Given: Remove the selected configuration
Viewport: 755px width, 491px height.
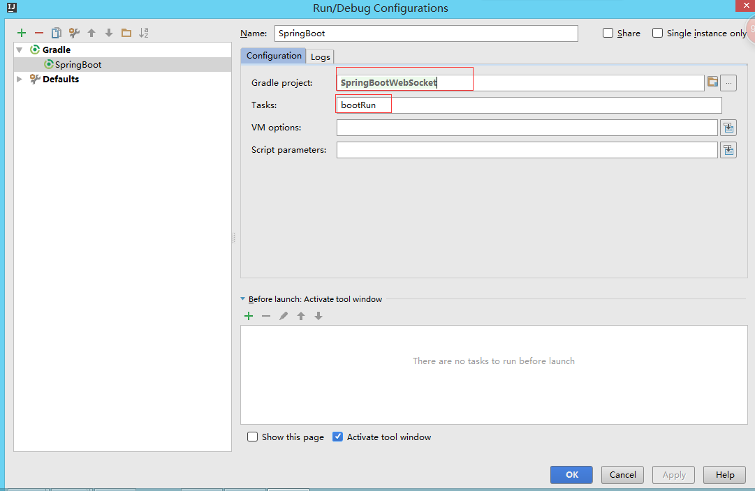Looking at the screenshot, I should click(x=39, y=33).
